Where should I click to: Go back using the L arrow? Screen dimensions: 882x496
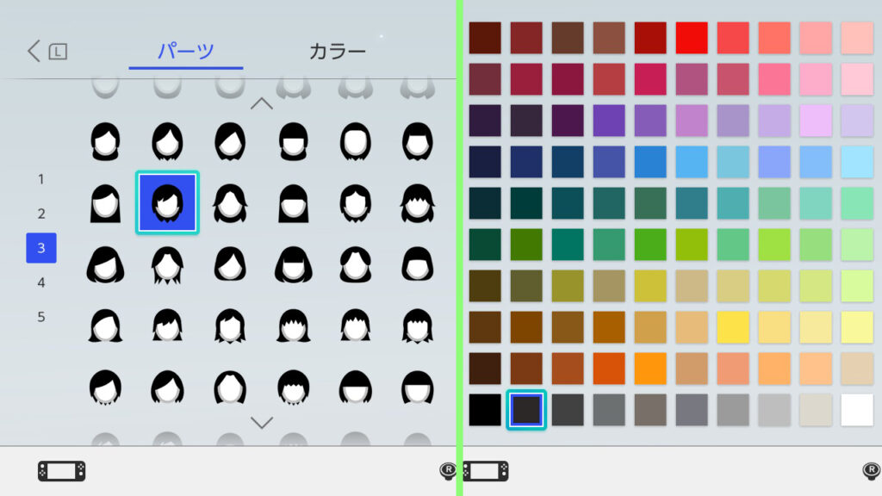(47, 51)
